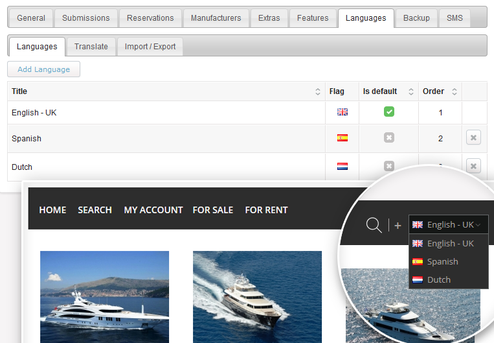Toggle the English - UK default checkmark
This screenshot has height=343, width=494.
tap(389, 112)
